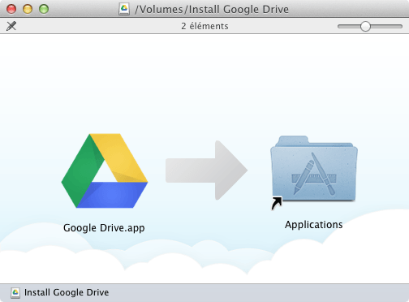Click the /Volumes/Install Google Drive window title
Screen dimensions: 409x302
[212, 9]
